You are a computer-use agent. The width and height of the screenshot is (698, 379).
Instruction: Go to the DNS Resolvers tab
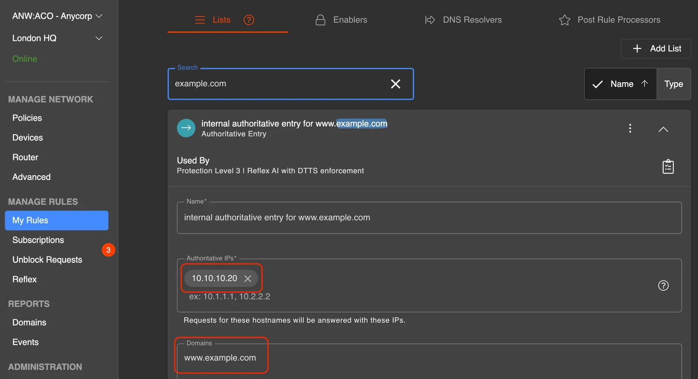tap(463, 20)
